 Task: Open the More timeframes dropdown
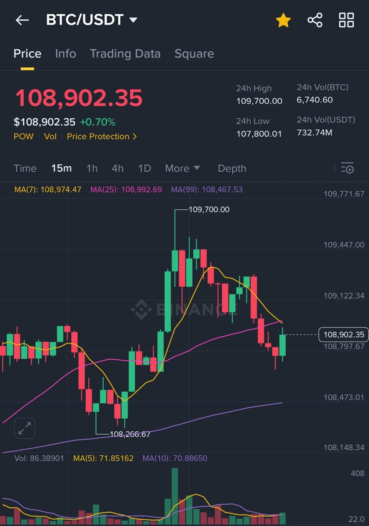coord(182,168)
